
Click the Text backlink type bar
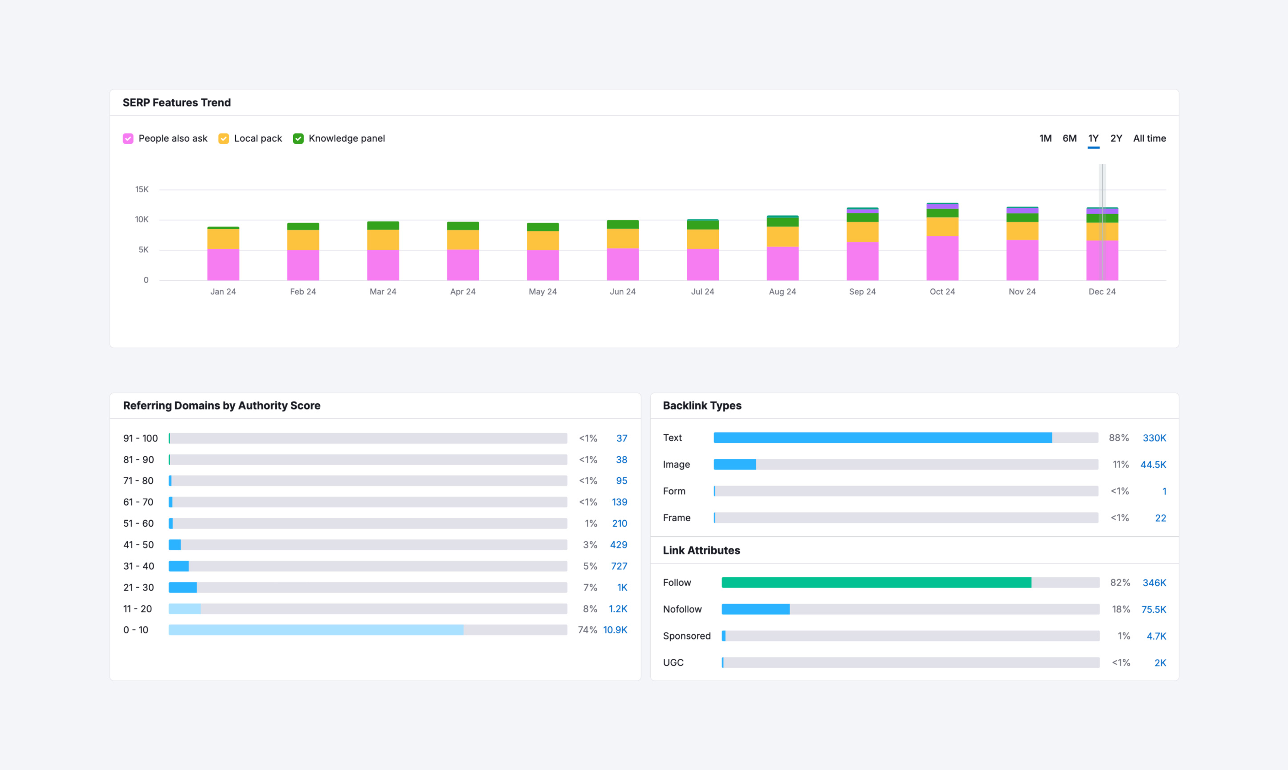pos(883,438)
